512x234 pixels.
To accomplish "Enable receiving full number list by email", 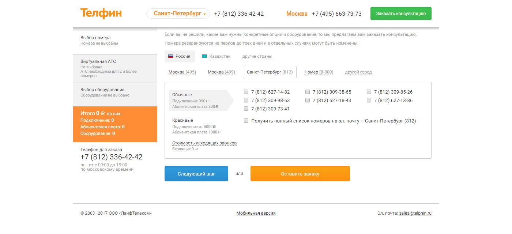I will [246, 121].
